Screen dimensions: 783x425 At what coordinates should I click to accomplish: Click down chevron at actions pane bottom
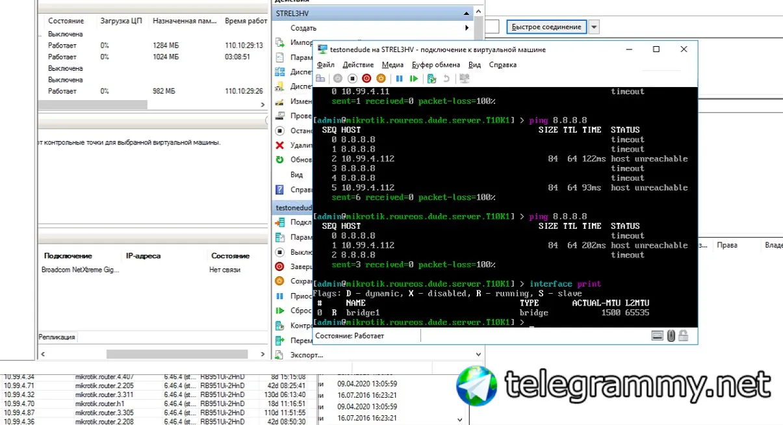pyautogui.click(x=480, y=355)
